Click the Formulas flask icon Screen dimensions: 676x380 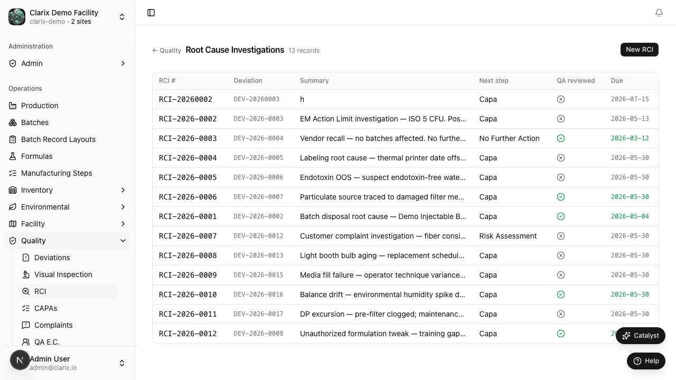click(x=13, y=156)
